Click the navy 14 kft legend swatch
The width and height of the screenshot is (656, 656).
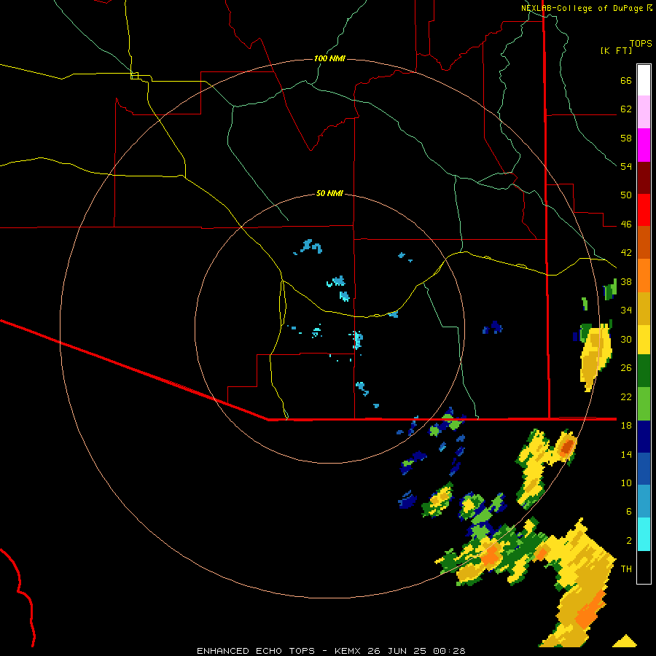[644, 437]
